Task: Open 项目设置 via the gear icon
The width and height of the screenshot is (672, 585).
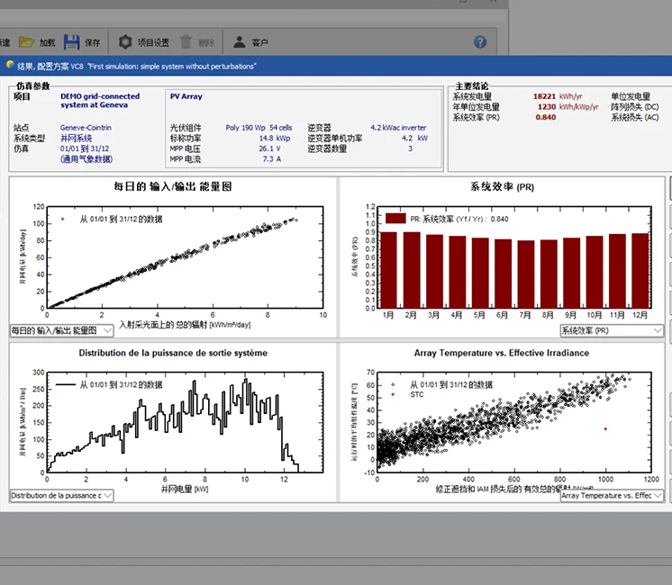Action: (125, 42)
